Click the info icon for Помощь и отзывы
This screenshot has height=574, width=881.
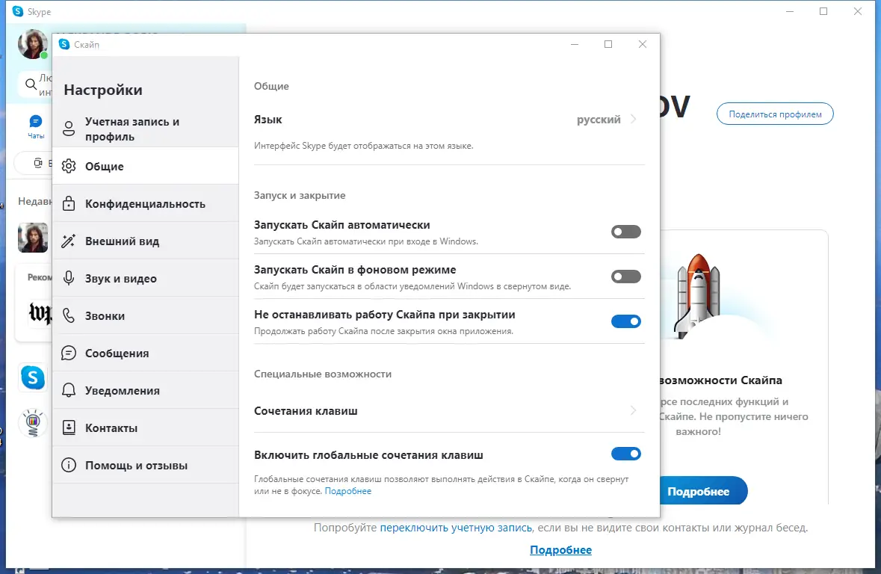(69, 464)
